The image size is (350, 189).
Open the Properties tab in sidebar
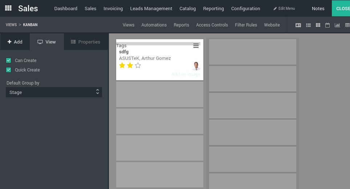tap(85, 42)
